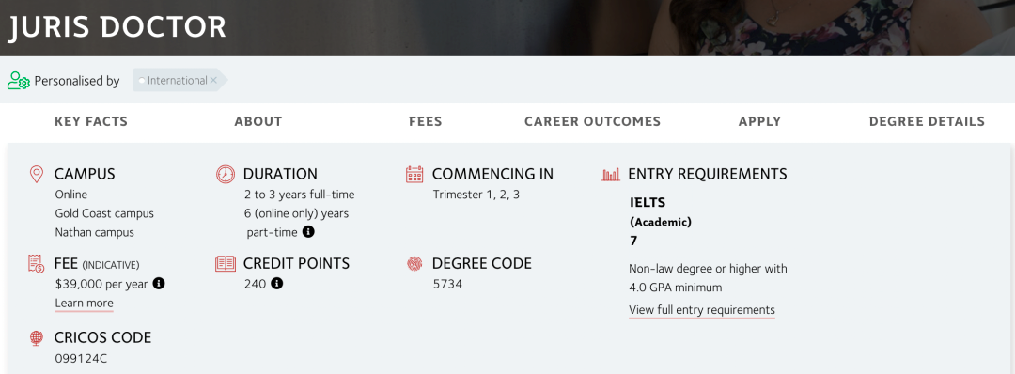This screenshot has width=1015, height=374.
Task: Click the Commencing In calendar icon
Action: [x=414, y=174]
